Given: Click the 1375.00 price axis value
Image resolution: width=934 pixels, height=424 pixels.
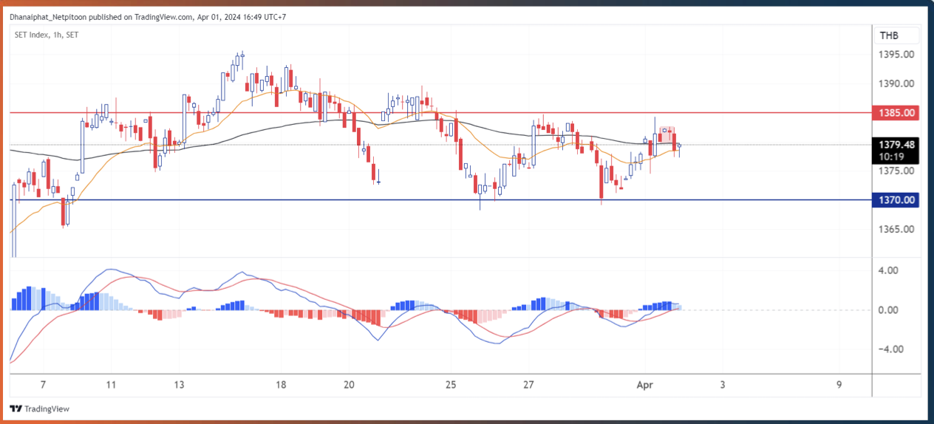Looking at the screenshot, I should 897,171.
